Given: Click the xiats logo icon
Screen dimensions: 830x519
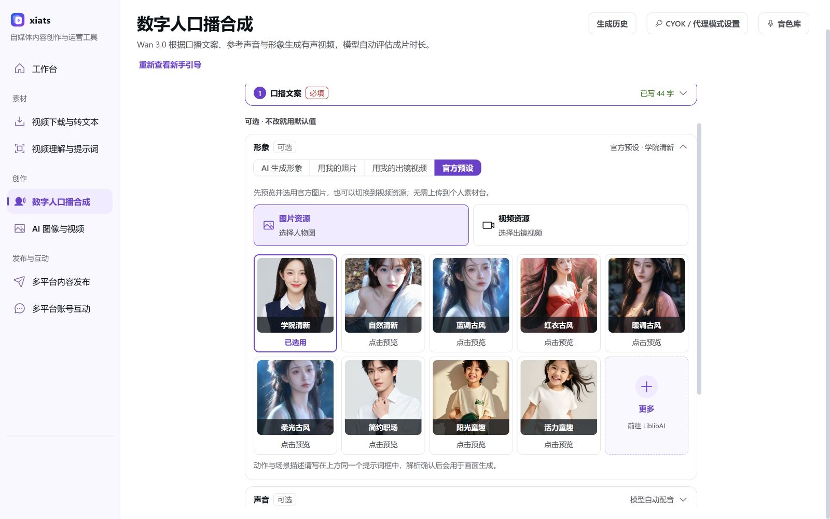Looking at the screenshot, I should 18,20.
